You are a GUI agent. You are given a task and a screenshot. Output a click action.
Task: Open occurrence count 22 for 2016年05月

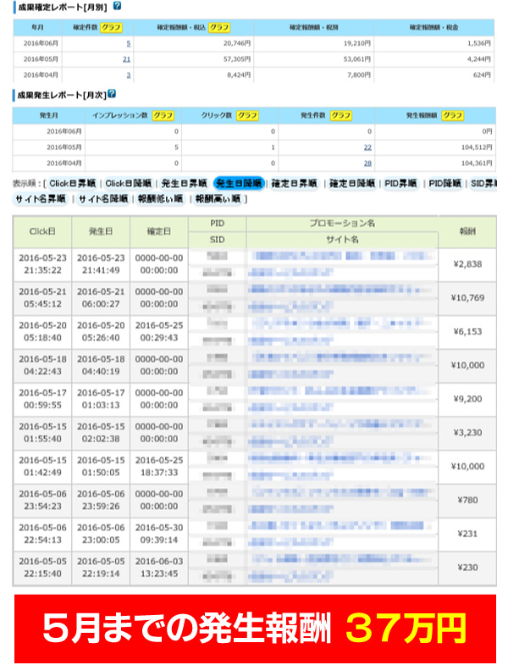[x=367, y=147]
